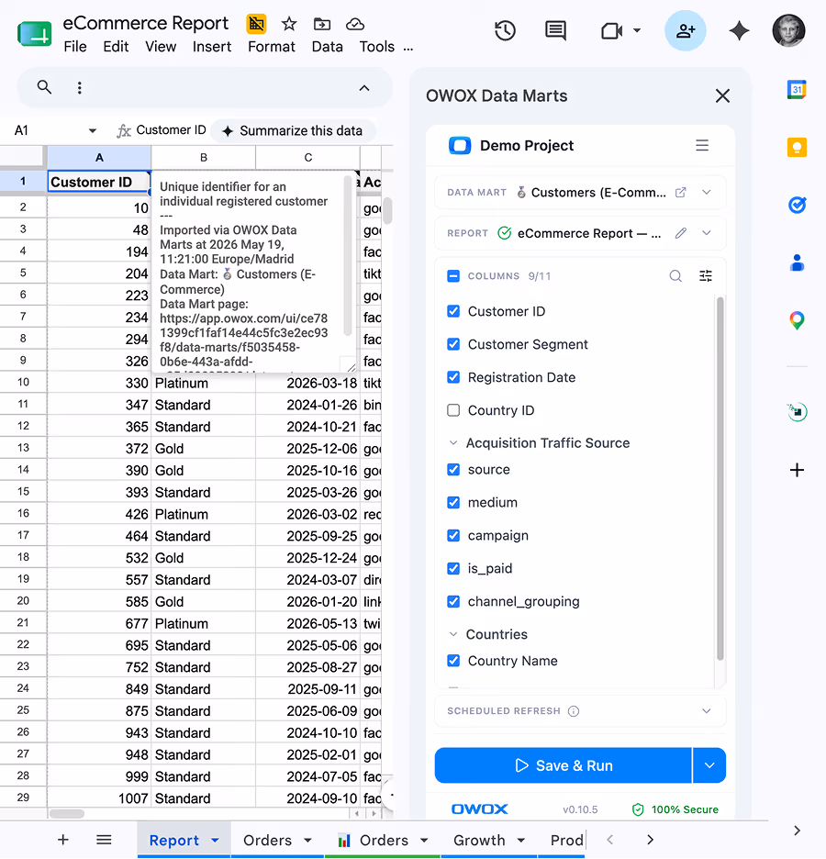Click the Scheduled Refresh info icon
The height and width of the screenshot is (859, 826).
click(573, 711)
